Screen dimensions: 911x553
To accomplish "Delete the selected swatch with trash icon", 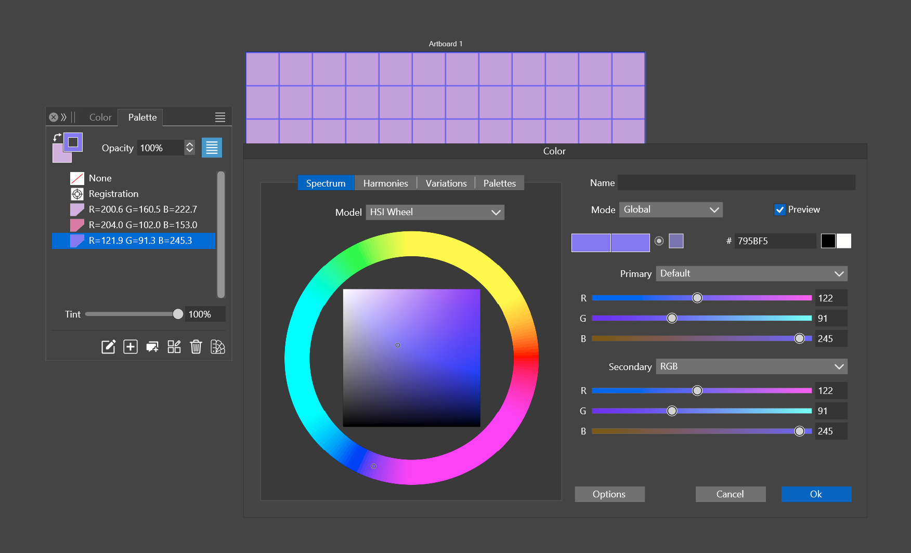I will [x=196, y=347].
